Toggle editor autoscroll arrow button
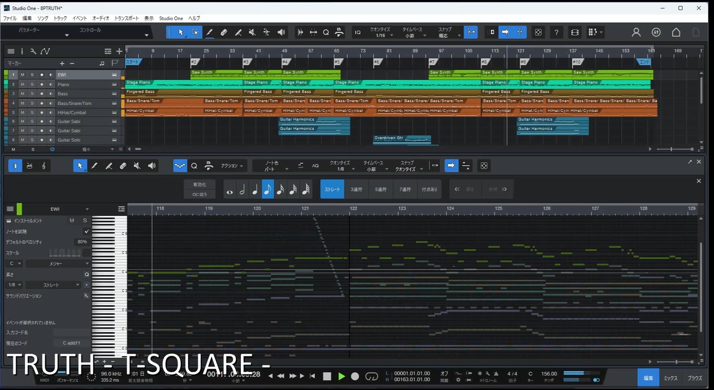Screen dimensions: 714x390 coord(451,166)
